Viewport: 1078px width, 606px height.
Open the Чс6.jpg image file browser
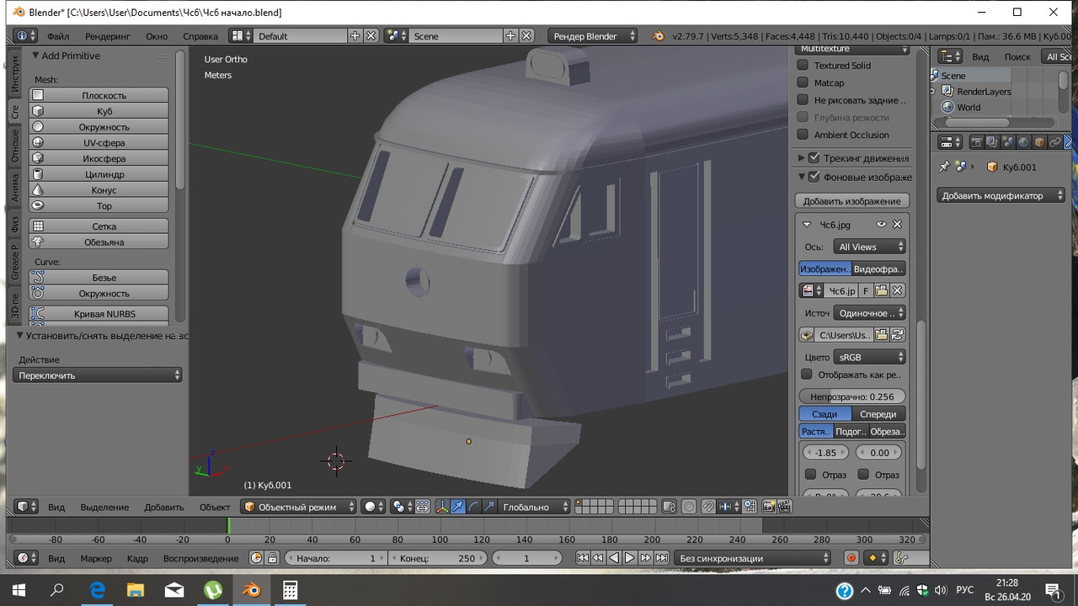(x=881, y=290)
